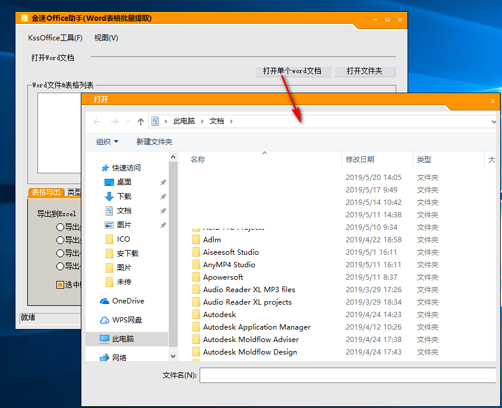
Task: Click the Adlm folder icon
Action: click(196, 240)
